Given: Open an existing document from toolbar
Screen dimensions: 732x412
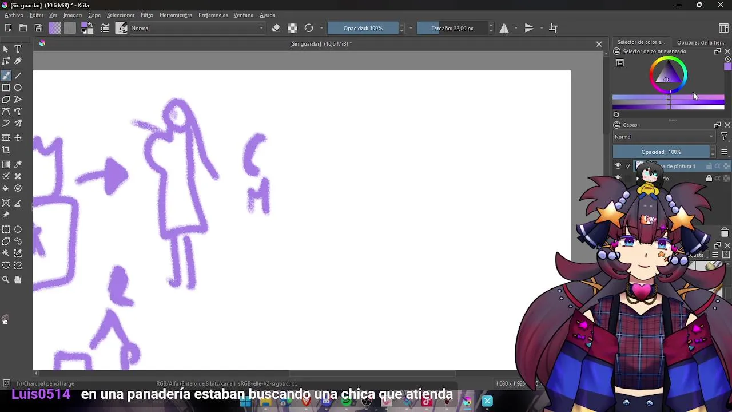Looking at the screenshot, I should [23, 28].
